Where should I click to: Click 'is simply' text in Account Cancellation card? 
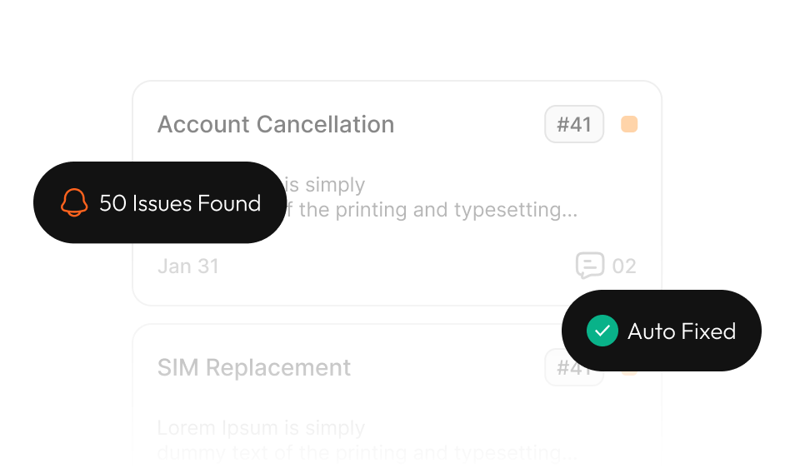tap(325, 185)
